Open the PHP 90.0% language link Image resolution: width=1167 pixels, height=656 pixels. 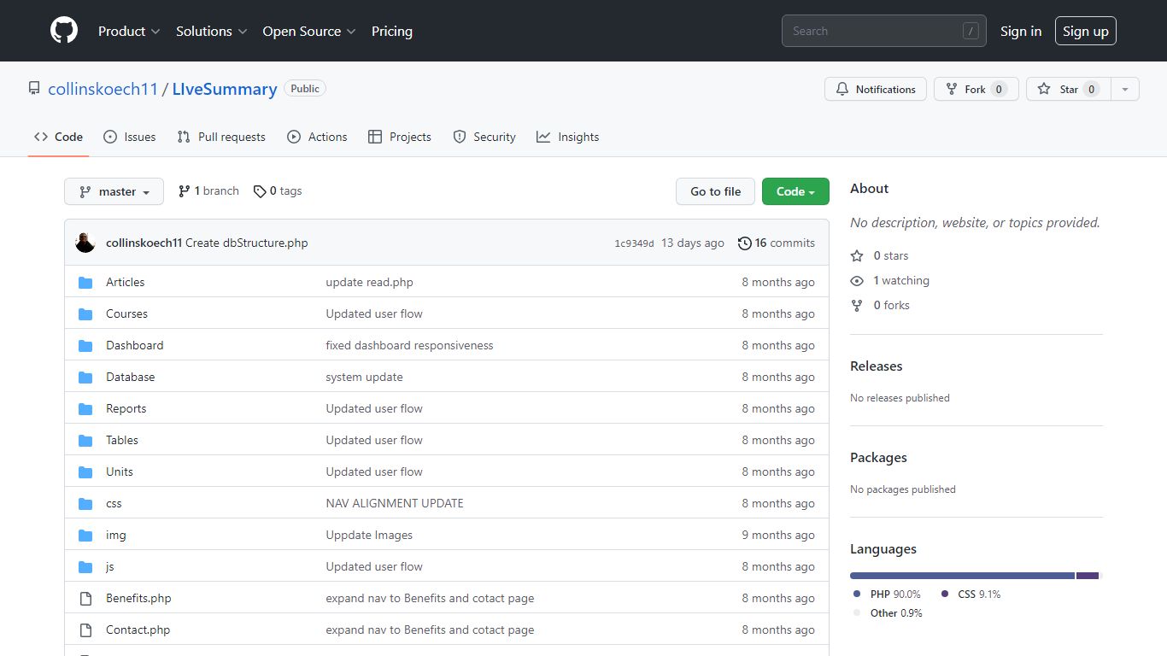pyautogui.click(x=887, y=594)
